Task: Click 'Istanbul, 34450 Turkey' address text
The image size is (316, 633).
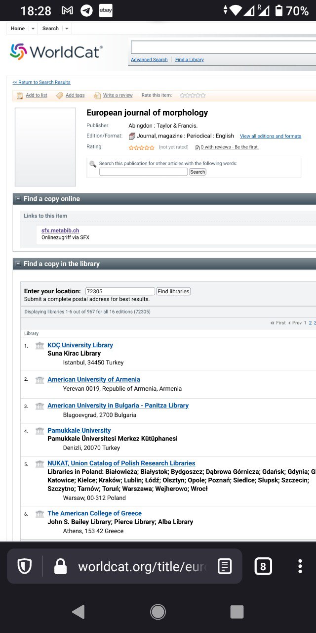Action: click(x=93, y=362)
